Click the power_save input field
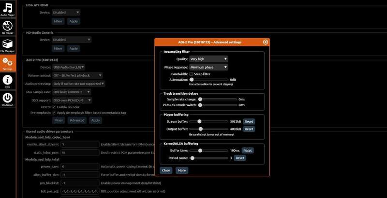Image resolution: width=387 pixels, height=198 pixels. pos(79,167)
